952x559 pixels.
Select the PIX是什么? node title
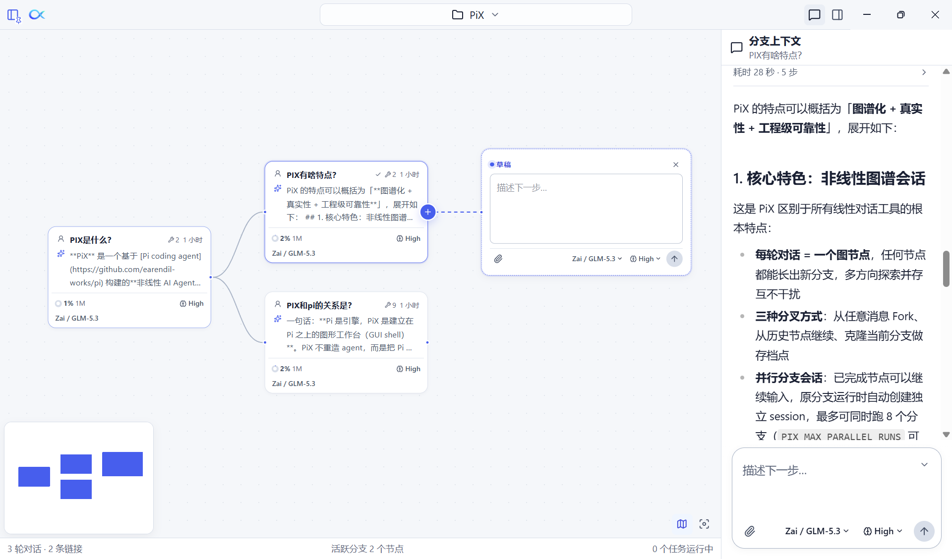(91, 240)
